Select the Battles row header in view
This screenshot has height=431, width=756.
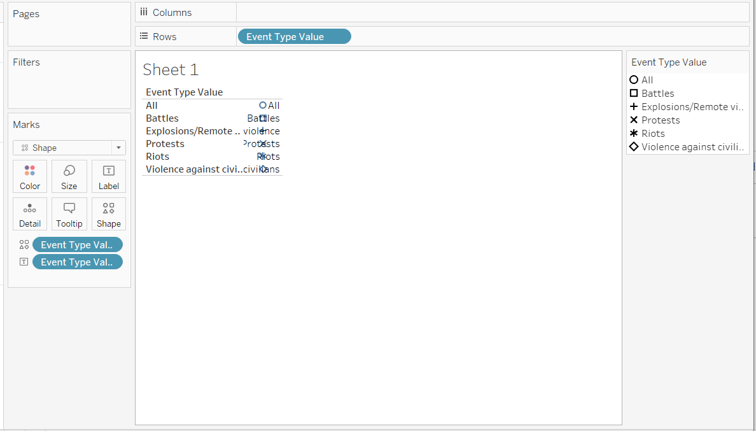162,118
